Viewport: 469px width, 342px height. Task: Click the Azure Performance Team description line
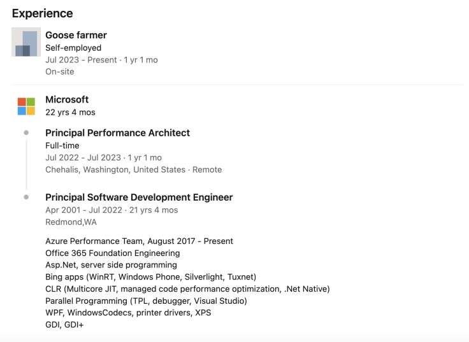139,241
